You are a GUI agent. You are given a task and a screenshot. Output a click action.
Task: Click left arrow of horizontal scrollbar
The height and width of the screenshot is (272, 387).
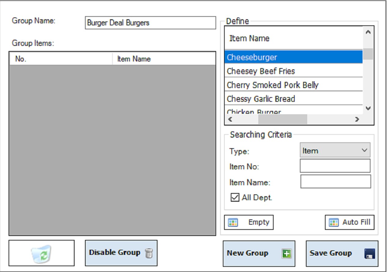click(230, 119)
